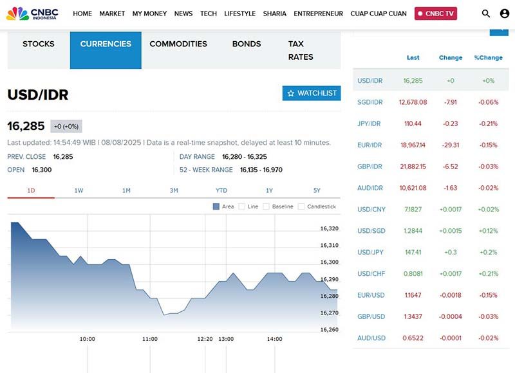Open the user account profile icon
Screen dimensions: 515x373
[504, 14]
